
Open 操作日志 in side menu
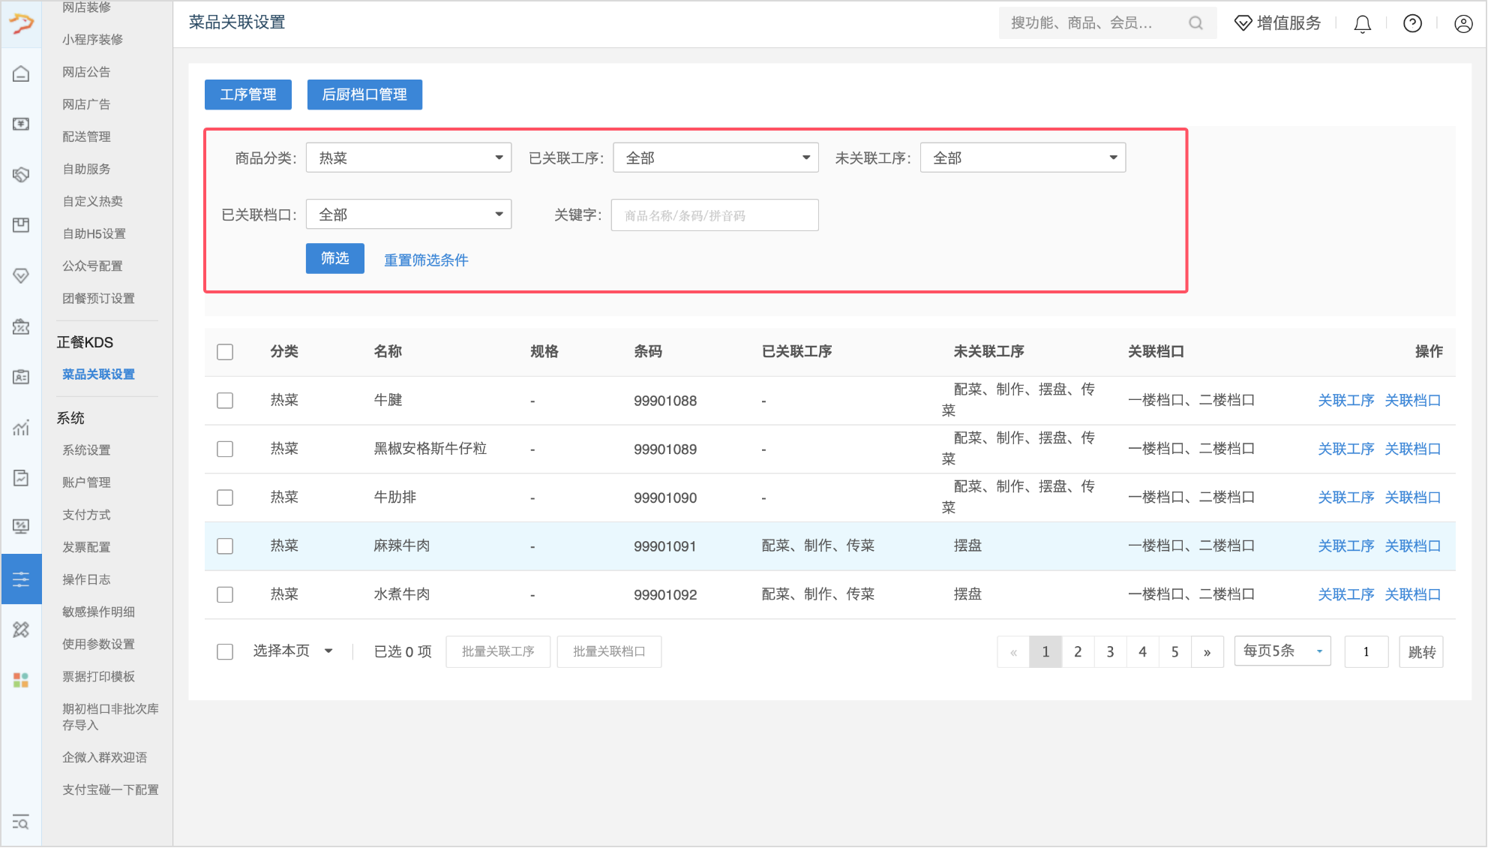86,579
